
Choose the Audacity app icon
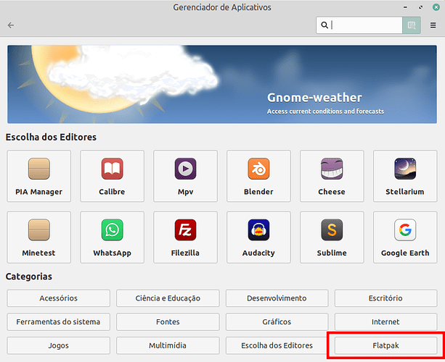258,237
